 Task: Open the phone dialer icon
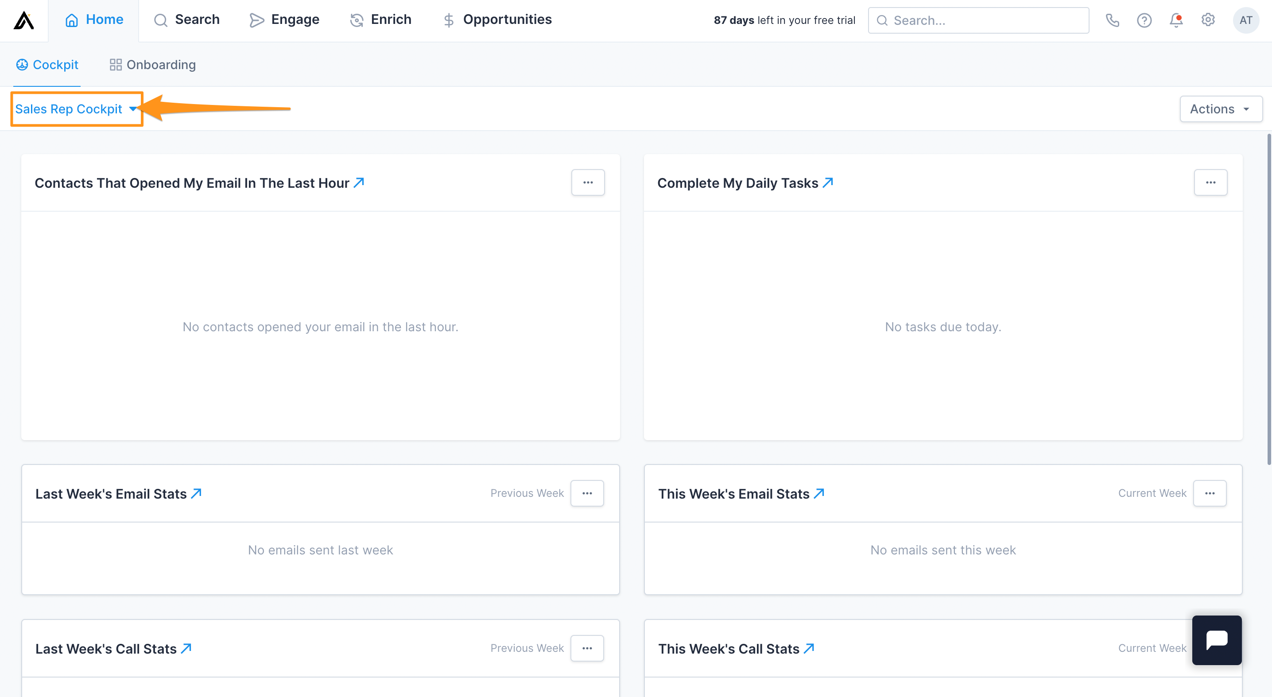1112,20
